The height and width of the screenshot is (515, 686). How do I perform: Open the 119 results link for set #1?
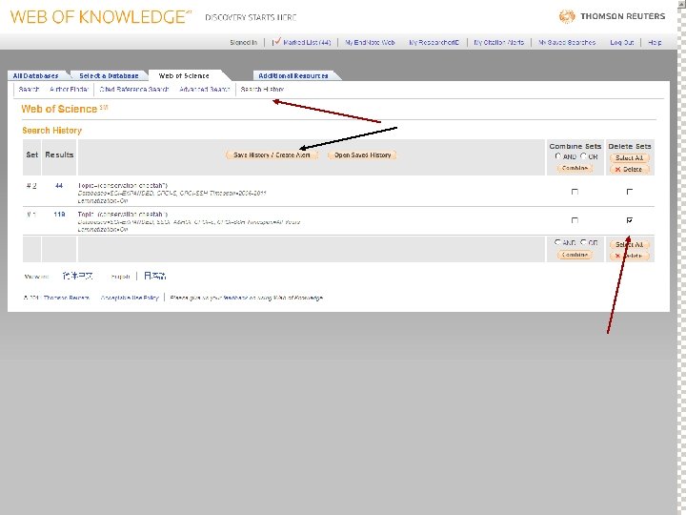[x=59, y=215]
